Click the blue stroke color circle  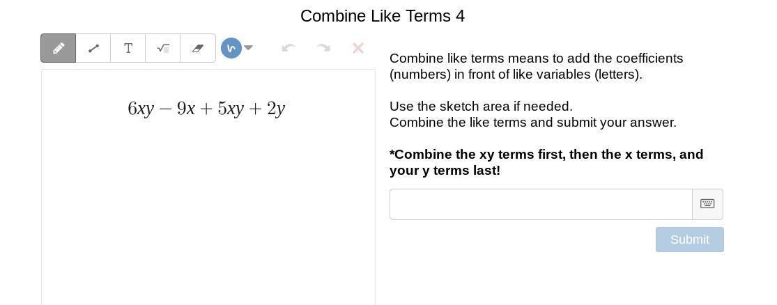(231, 48)
